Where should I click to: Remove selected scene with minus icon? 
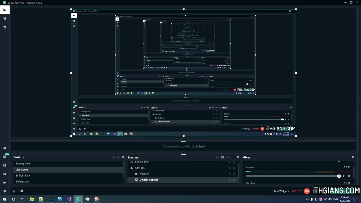click(x=118, y=157)
